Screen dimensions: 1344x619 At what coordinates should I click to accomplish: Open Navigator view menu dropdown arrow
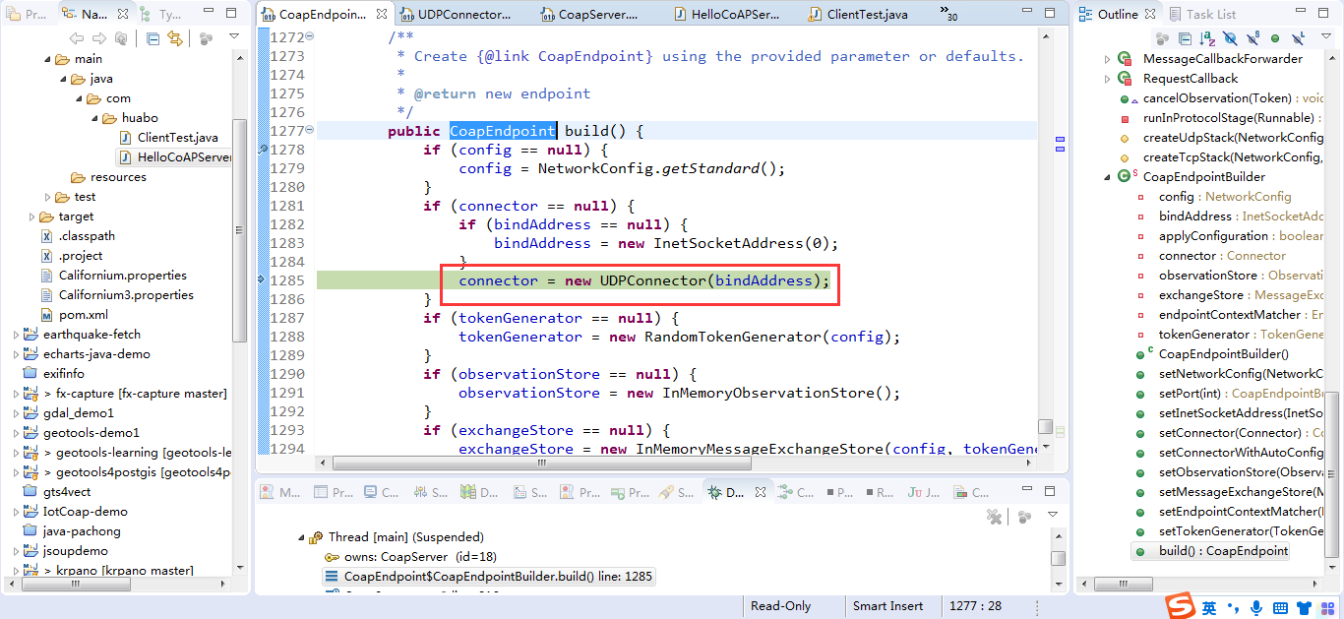[x=234, y=37]
